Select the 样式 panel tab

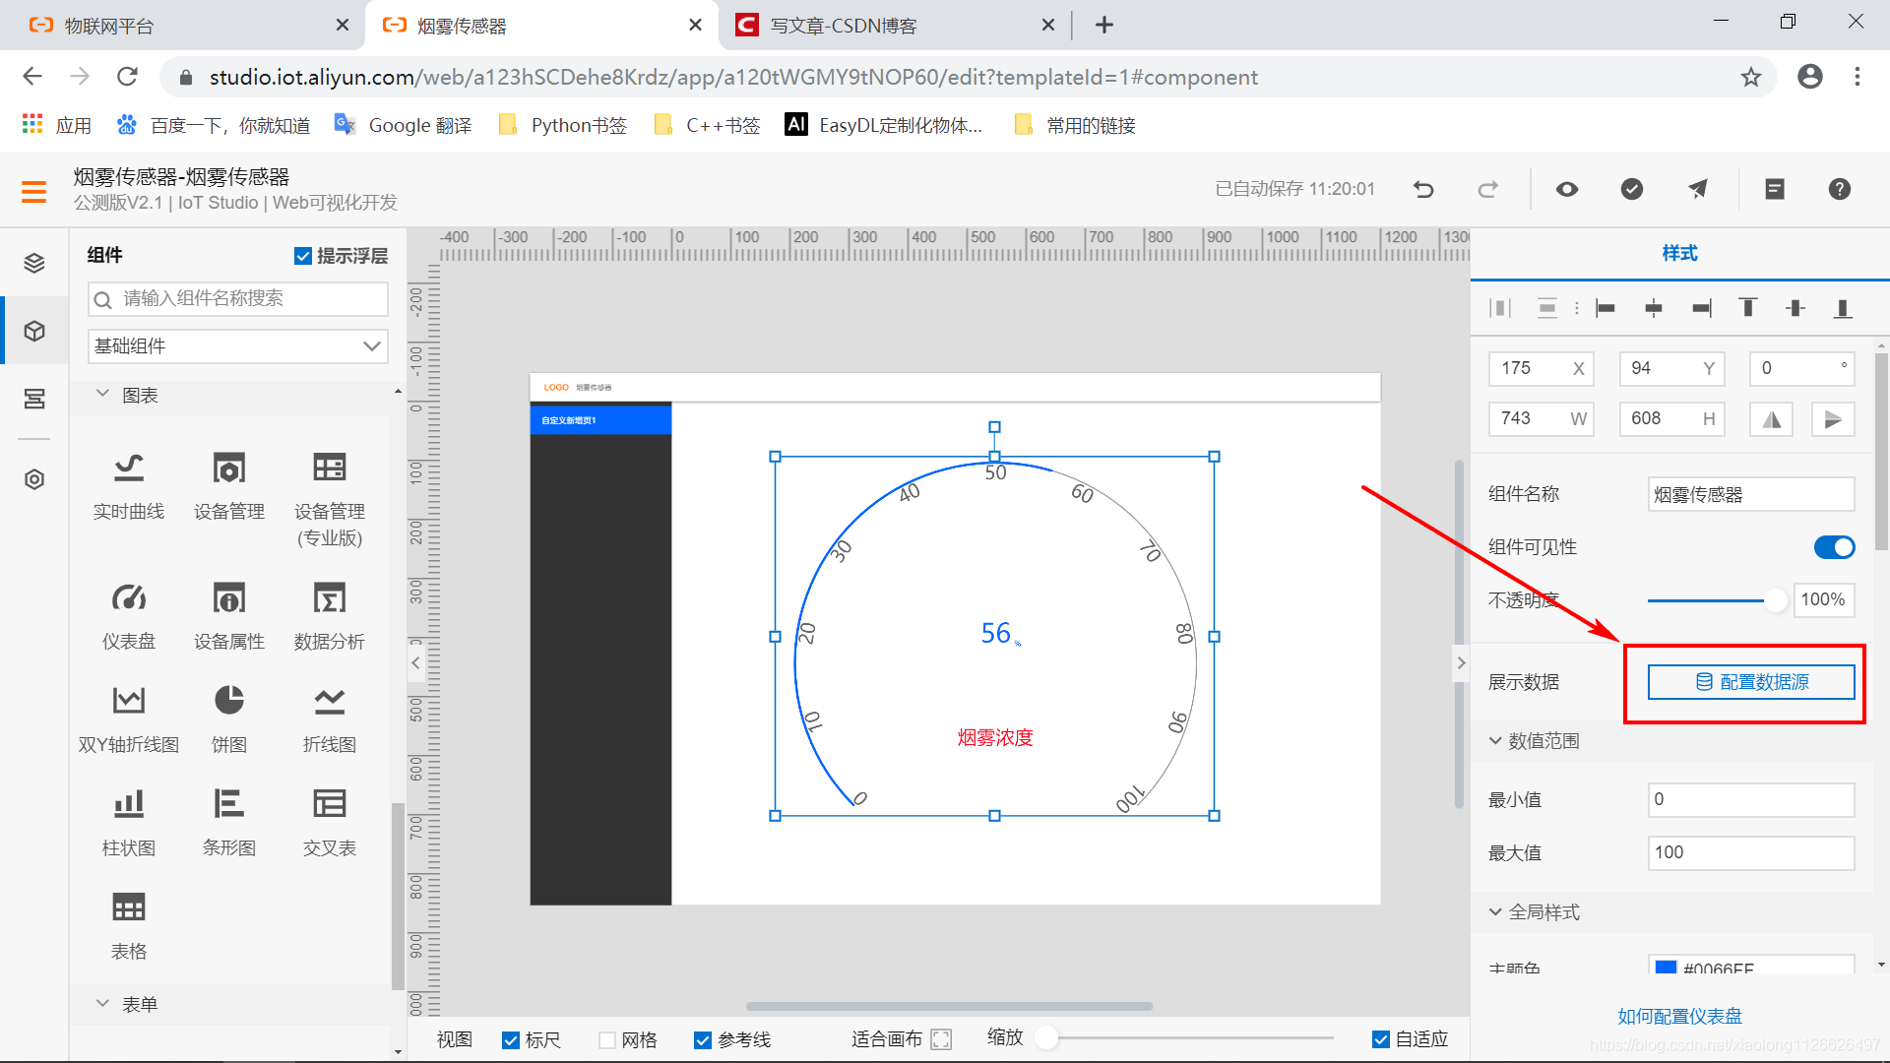point(1679,253)
